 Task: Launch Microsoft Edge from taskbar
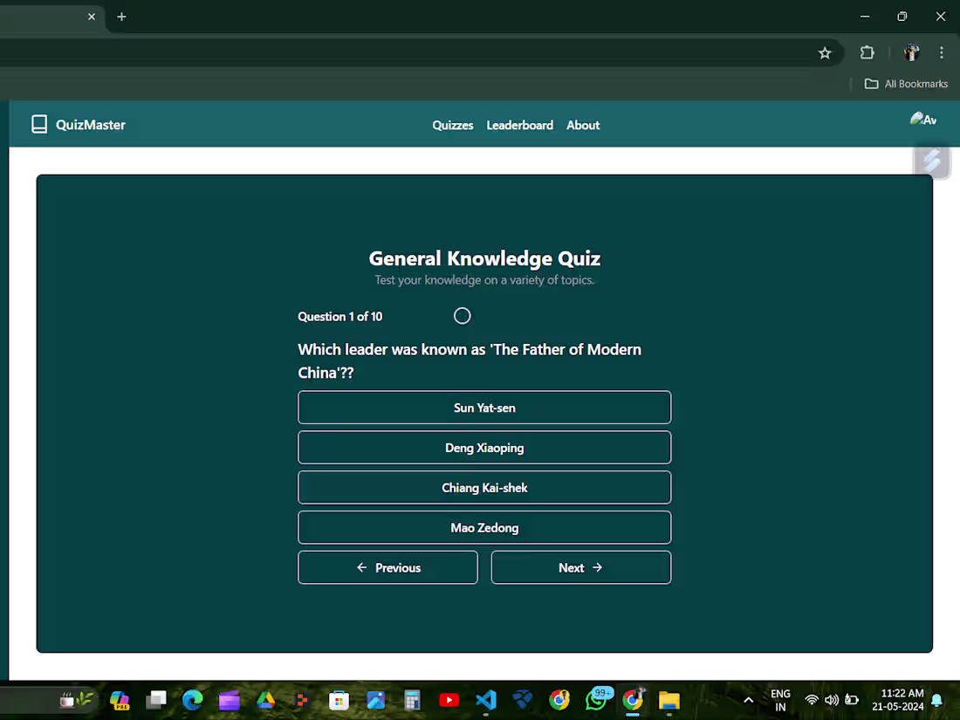click(192, 700)
